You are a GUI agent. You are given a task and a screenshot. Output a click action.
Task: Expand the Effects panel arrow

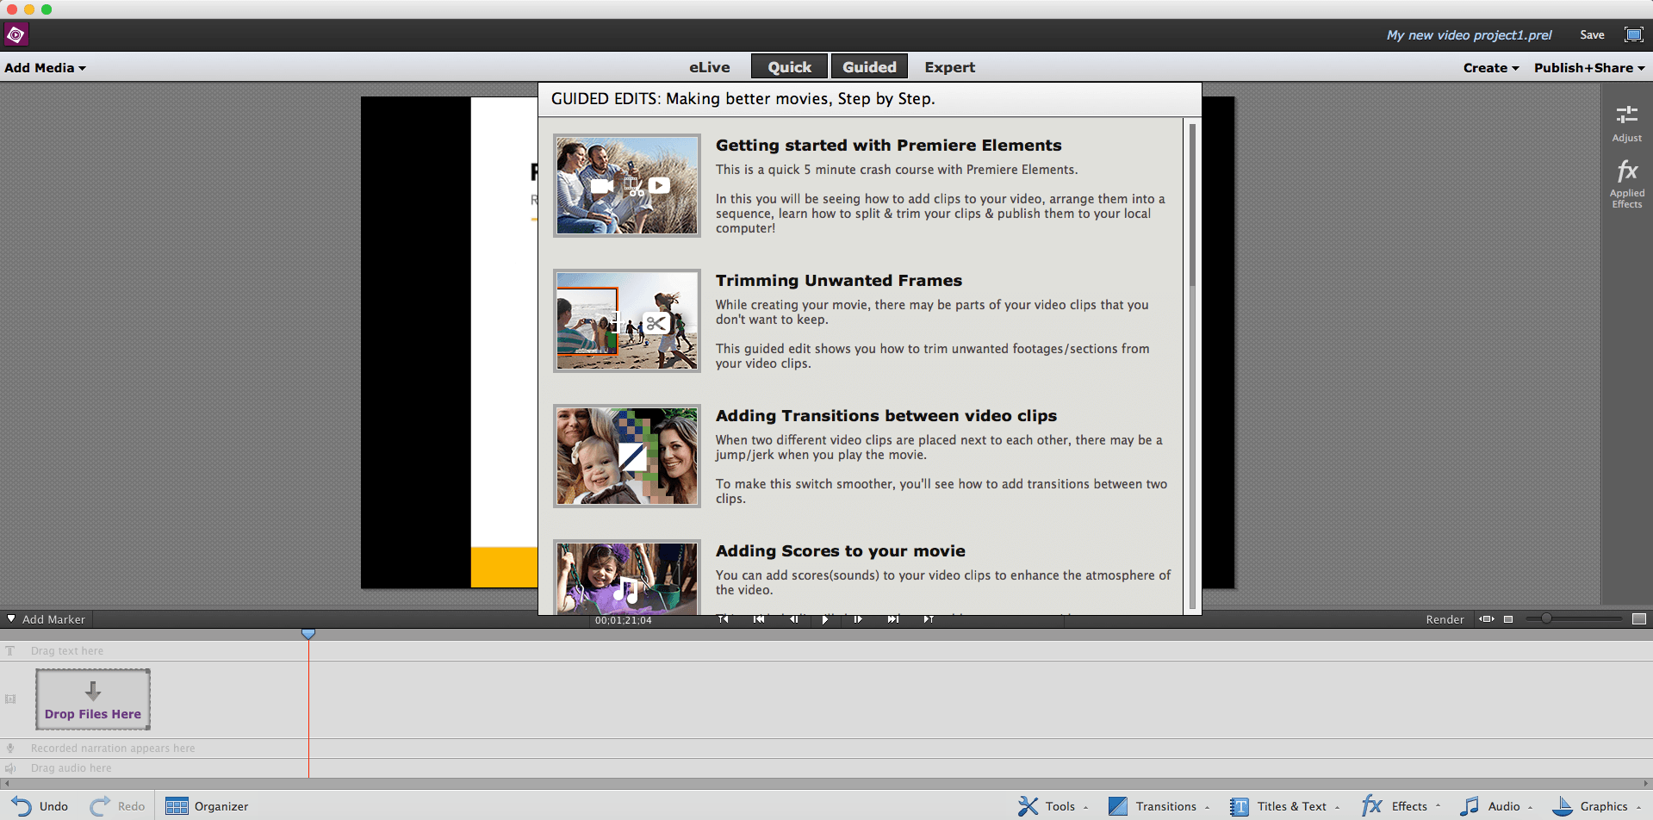(x=1438, y=806)
